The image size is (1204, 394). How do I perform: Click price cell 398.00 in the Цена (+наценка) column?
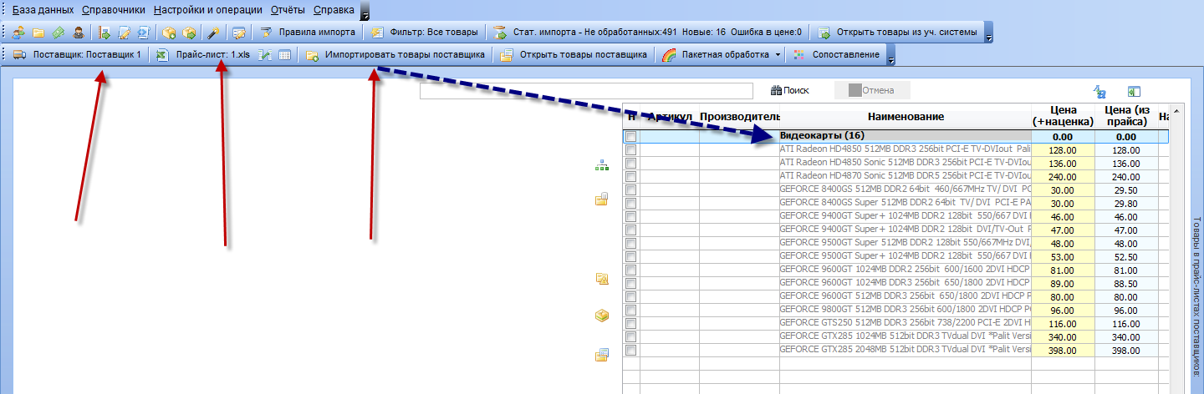pos(1063,350)
